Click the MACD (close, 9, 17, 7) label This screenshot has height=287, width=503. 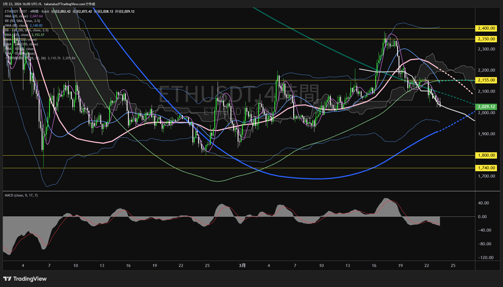coord(21,195)
